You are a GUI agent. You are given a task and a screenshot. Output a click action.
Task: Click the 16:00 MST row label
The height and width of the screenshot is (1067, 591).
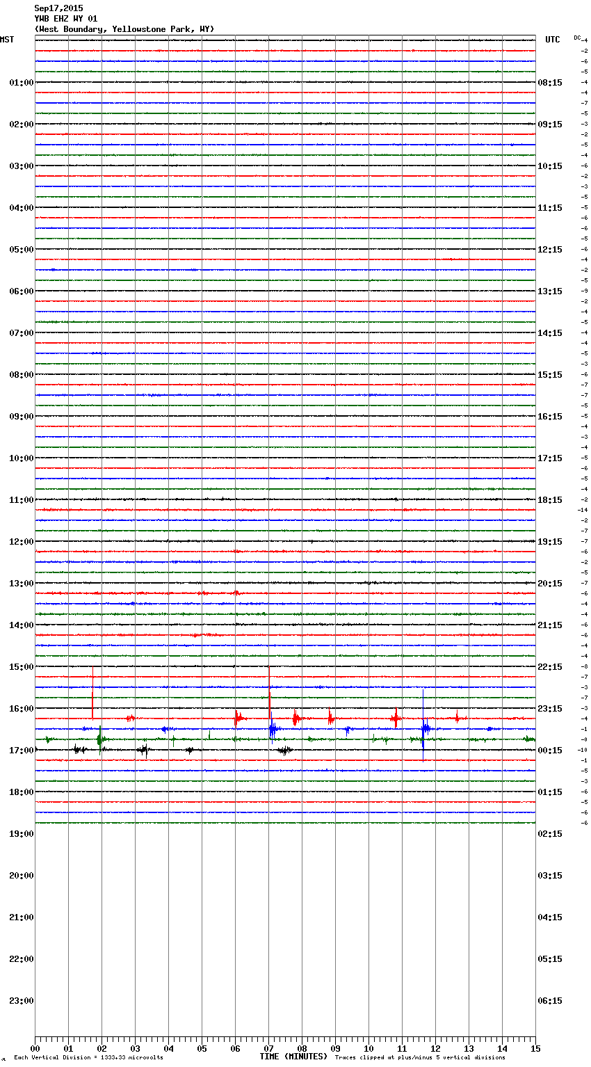[22, 709]
